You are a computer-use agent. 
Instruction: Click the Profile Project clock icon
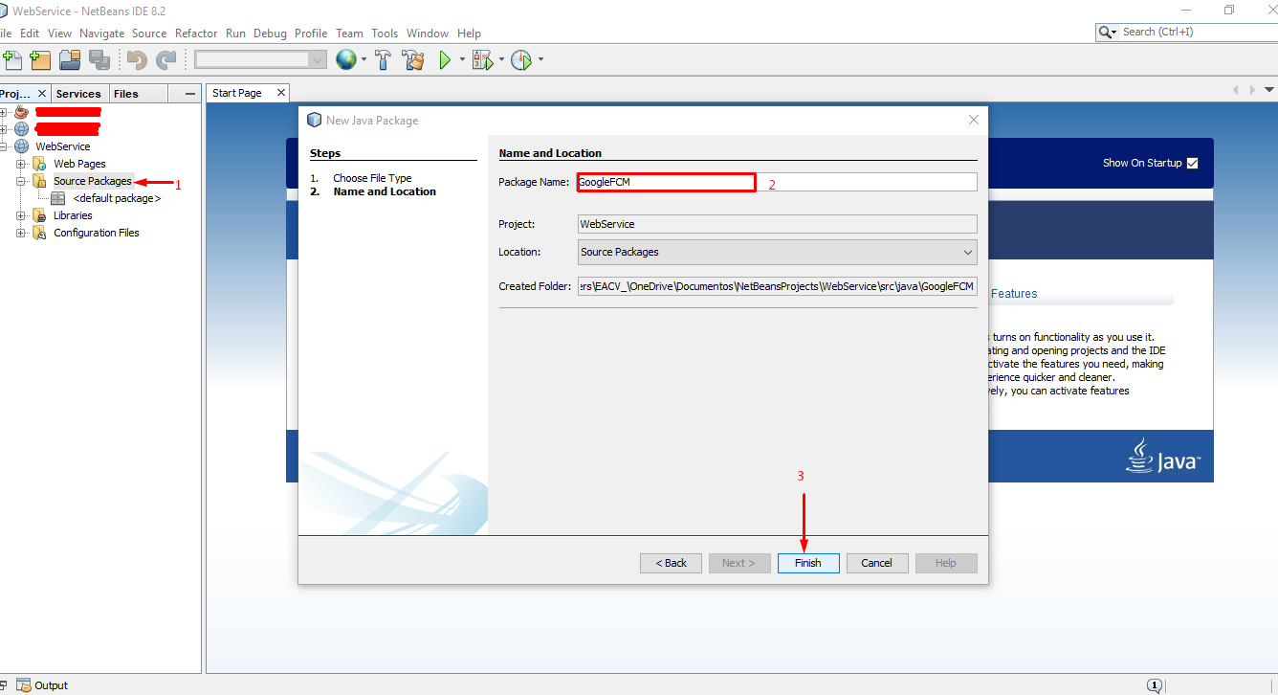pyautogui.click(x=520, y=59)
